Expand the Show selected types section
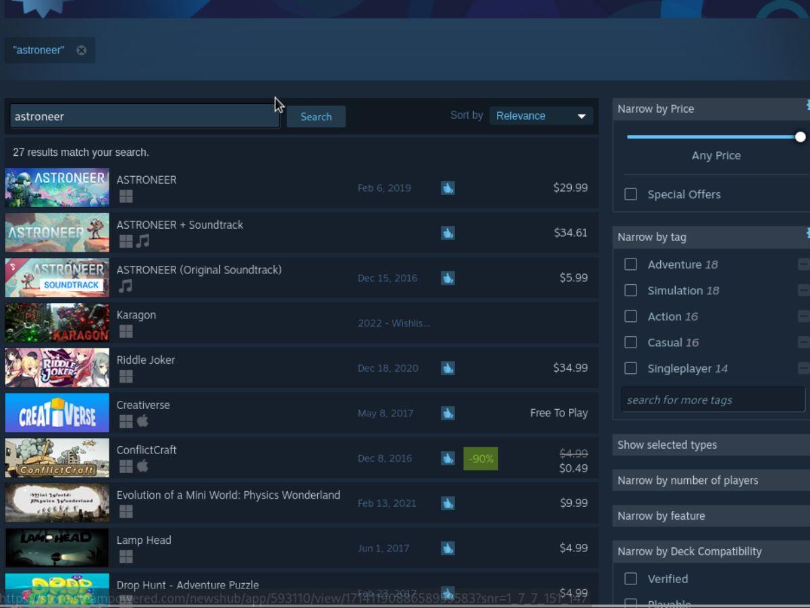The width and height of the screenshot is (810, 608). (x=711, y=445)
